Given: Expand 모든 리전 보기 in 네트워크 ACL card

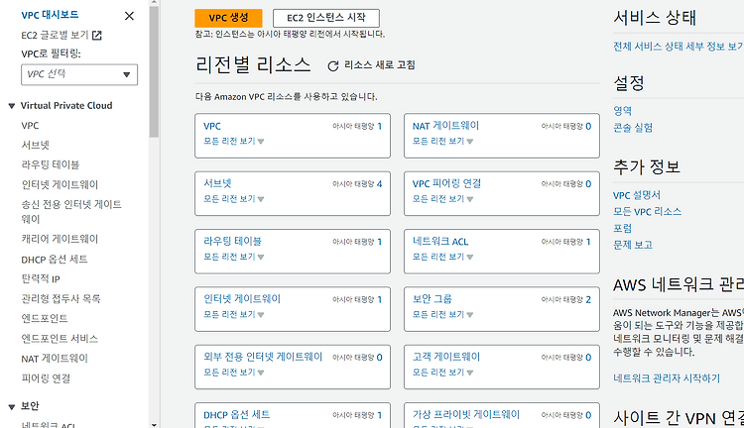Looking at the screenshot, I should [x=442, y=257].
